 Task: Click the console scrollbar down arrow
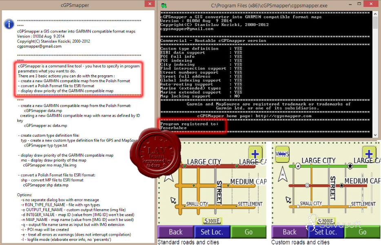pos(375,135)
